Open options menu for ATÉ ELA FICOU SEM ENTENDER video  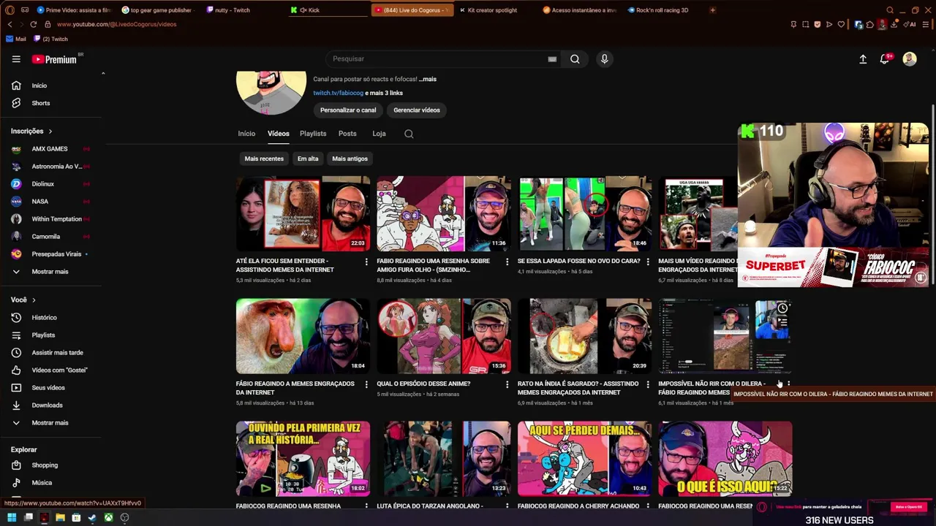tap(366, 262)
